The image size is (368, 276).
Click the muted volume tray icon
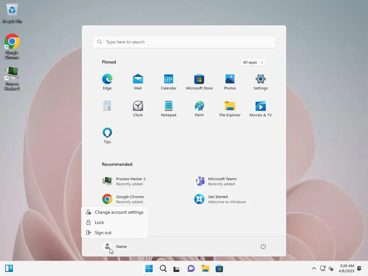pos(331,268)
